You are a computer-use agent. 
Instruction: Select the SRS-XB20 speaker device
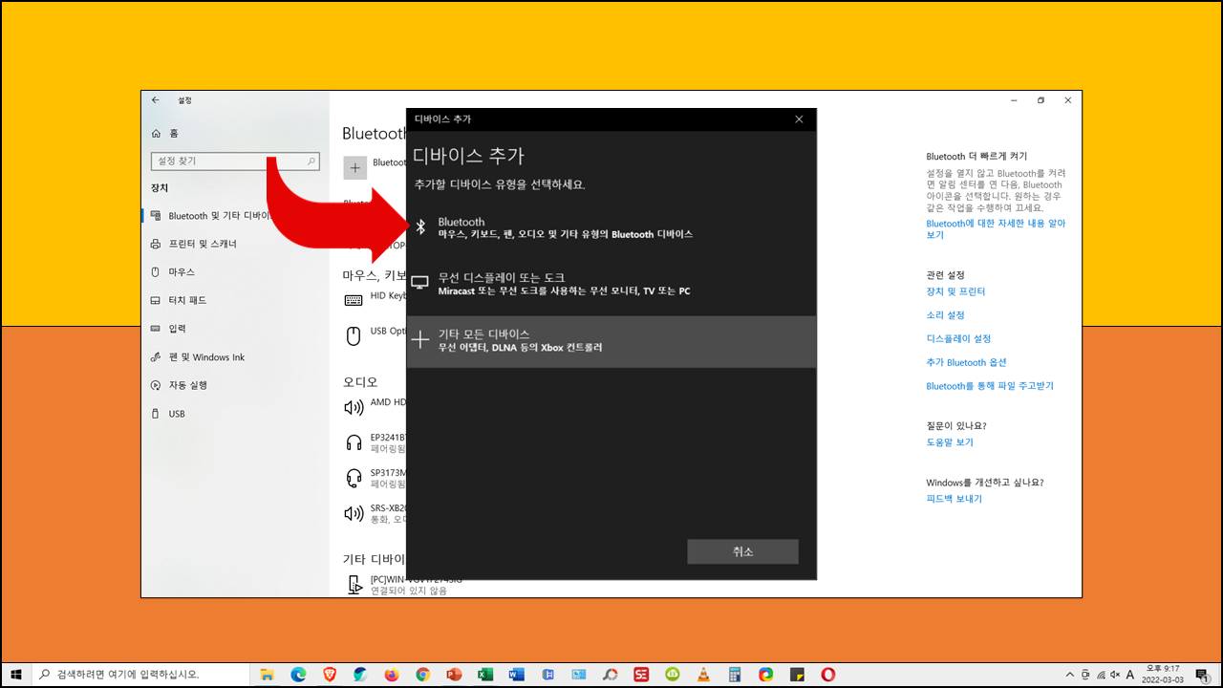[375, 513]
